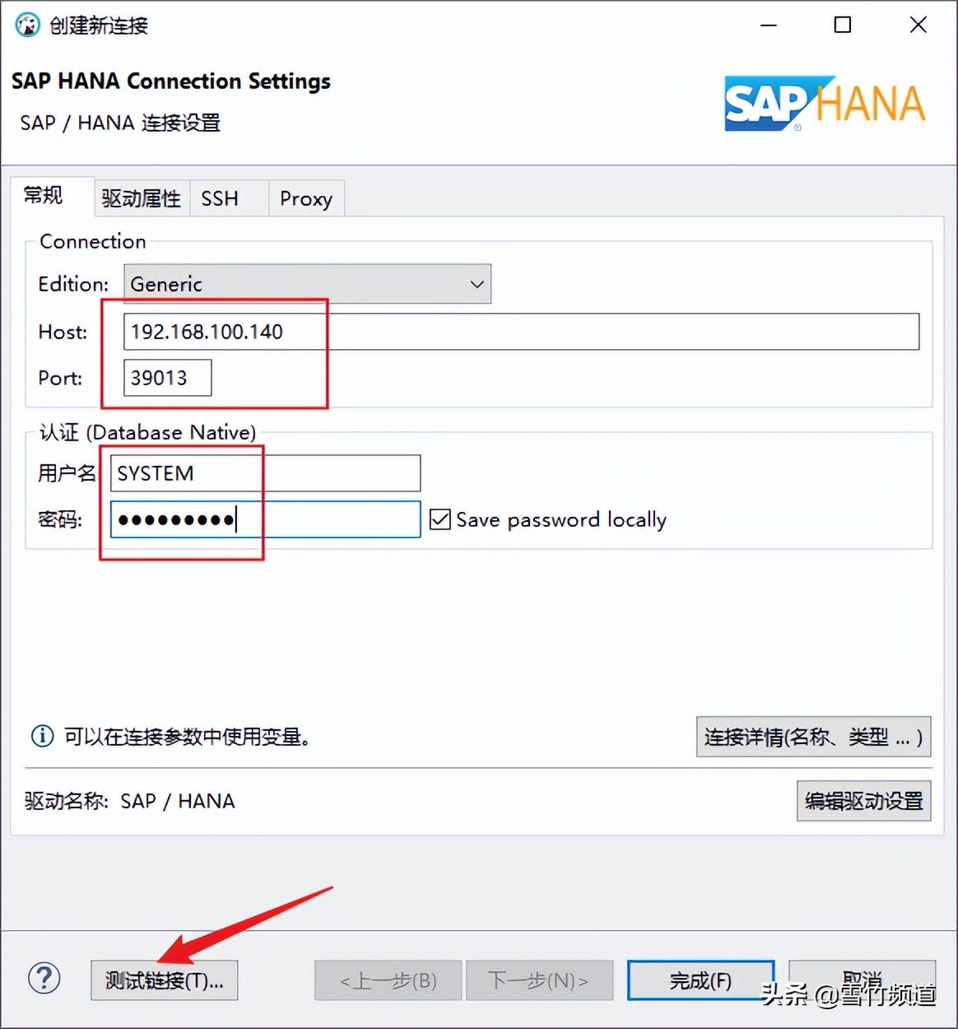Click 编辑驱动设置 button
The width and height of the screenshot is (958, 1029).
coord(863,801)
